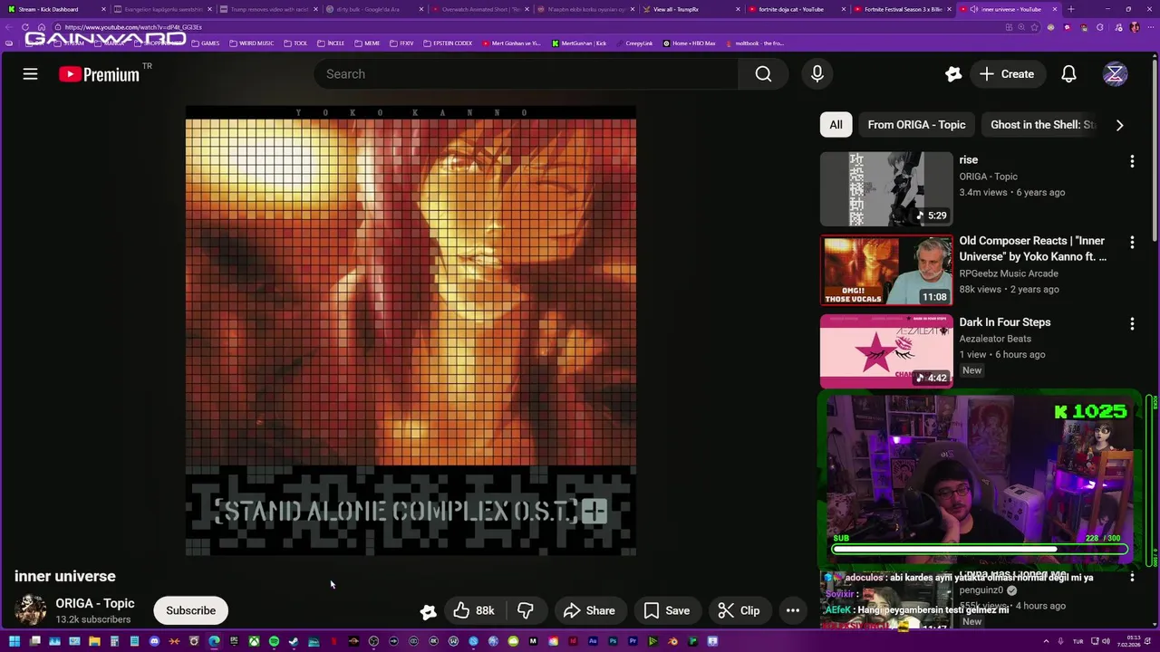Click the Clip button
1160x652 pixels.
click(739, 610)
